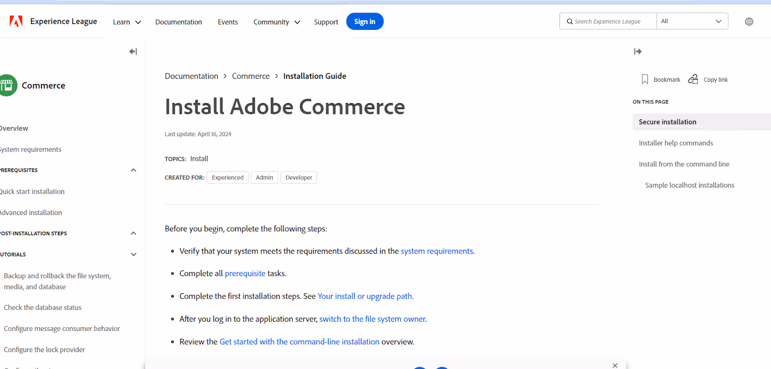The height and width of the screenshot is (369, 771).
Task: Click the search magnifier icon
Action: (570, 21)
